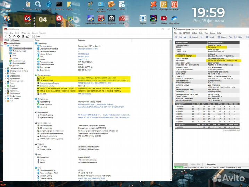The image size is (249, 187).
Task: Select Электропитание in the tree
Action: coord(19,61)
